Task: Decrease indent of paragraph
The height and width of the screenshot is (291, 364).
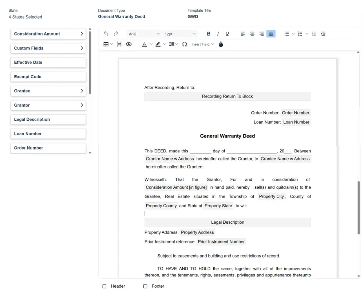Action: click(x=314, y=34)
